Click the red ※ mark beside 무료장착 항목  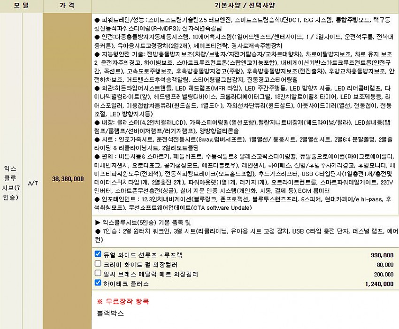pos(99,301)
